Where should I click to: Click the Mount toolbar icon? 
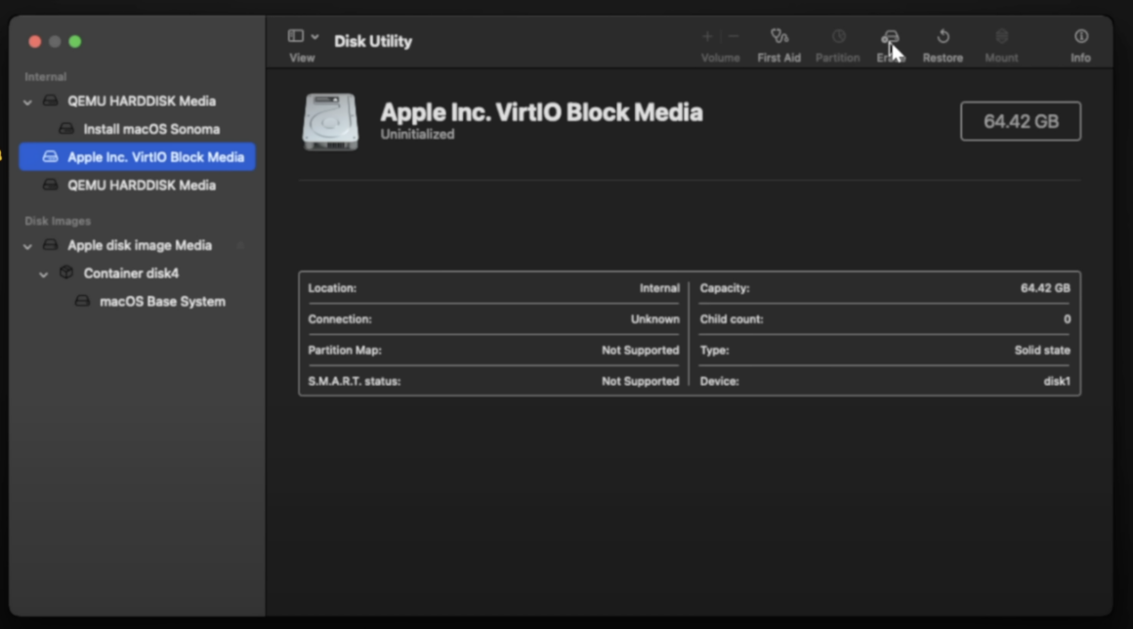click(x=1001, y=36)
